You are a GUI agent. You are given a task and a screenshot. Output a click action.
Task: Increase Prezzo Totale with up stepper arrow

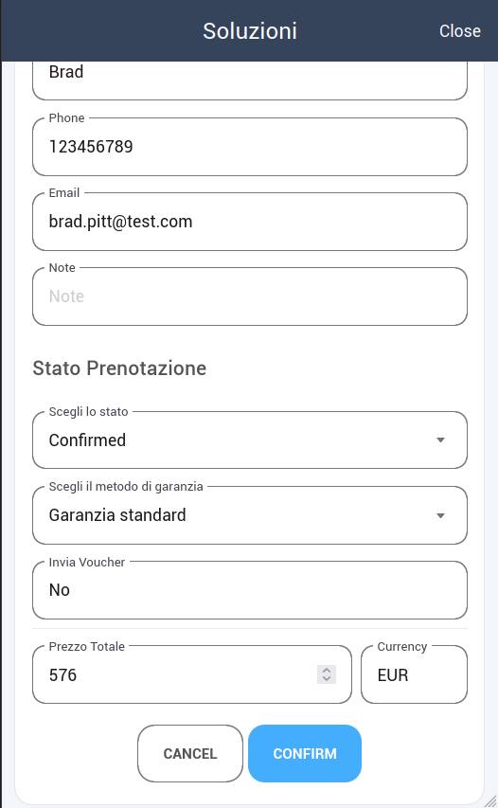coord(327,670)
